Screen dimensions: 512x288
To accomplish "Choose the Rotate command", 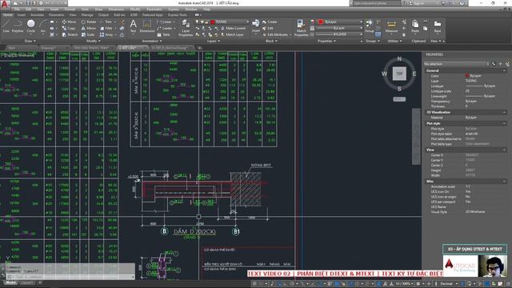I will point(89,22).
